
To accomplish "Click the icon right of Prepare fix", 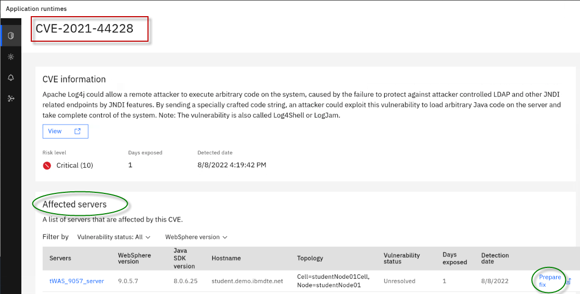I will 569,281.
